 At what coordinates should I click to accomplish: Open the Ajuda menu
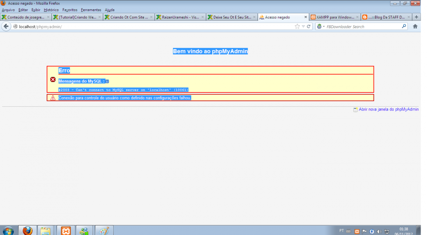coord(110,10)
